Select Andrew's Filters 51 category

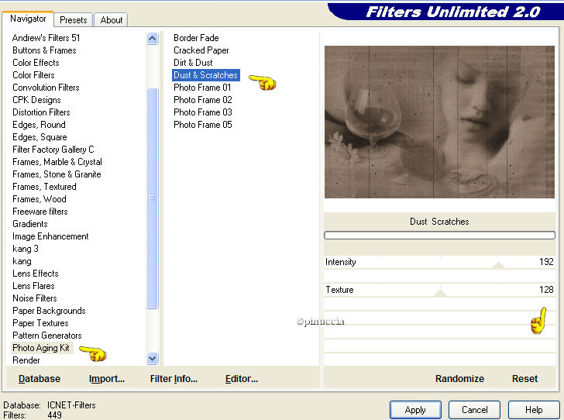tap(46, 38)
